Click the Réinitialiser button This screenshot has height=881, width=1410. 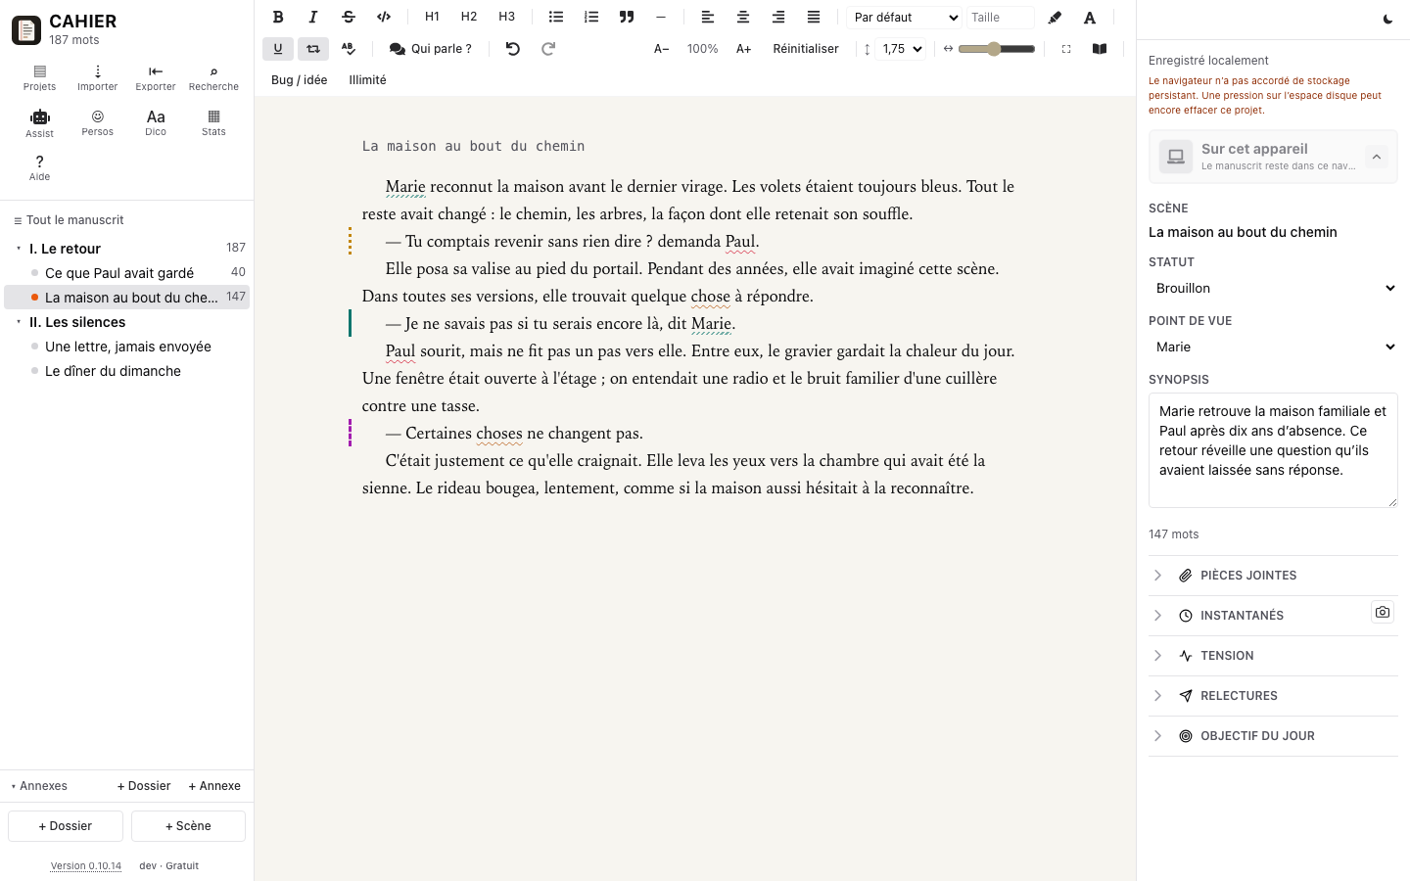806,49
